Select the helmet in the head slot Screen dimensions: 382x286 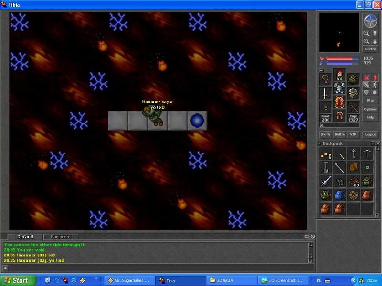click(340, 75)
